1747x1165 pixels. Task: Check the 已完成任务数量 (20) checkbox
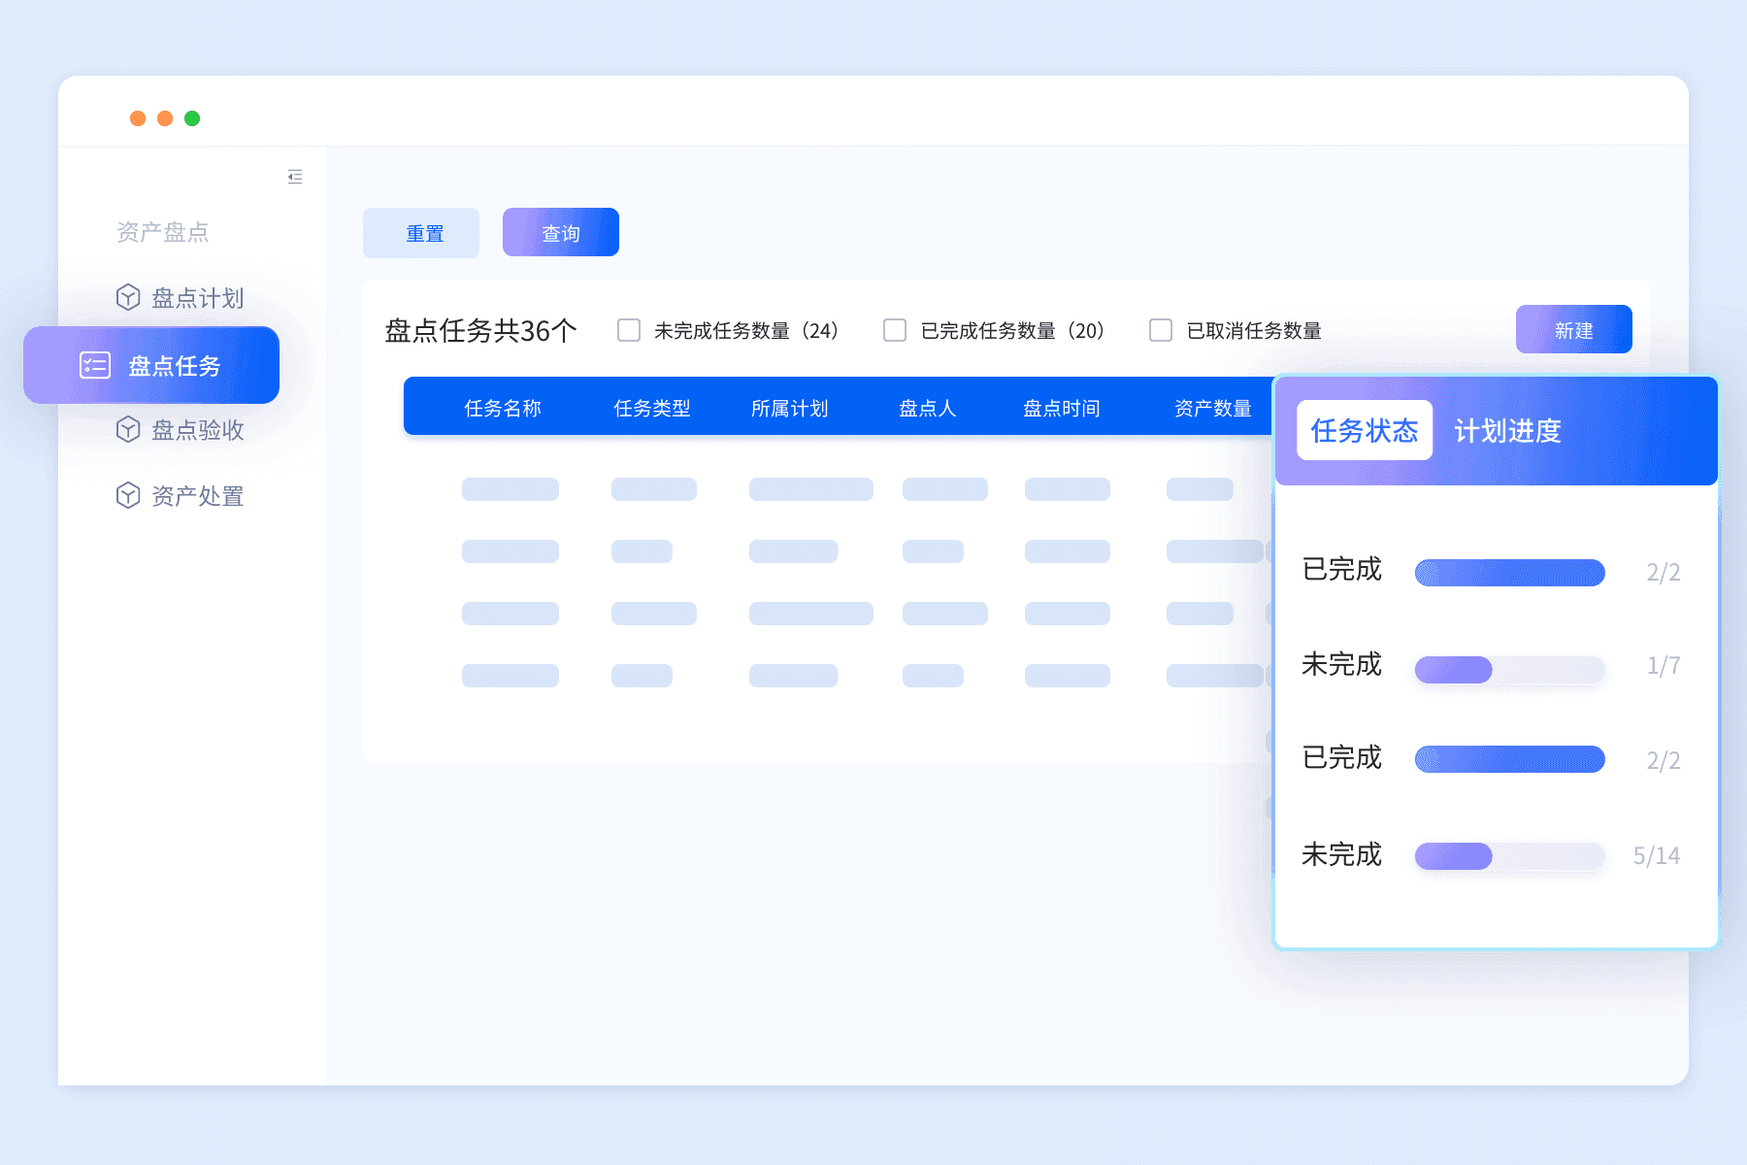click(x=895, y=330)
